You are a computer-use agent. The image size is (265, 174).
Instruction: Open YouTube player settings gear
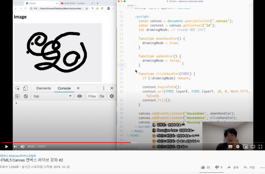coord(238,147)
